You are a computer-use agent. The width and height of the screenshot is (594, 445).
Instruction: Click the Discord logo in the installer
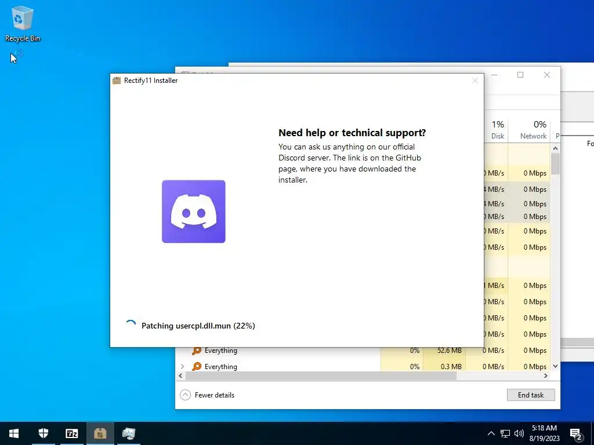coord(194,211)
